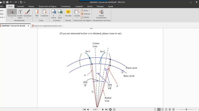Go to last page button

point(107,109)
